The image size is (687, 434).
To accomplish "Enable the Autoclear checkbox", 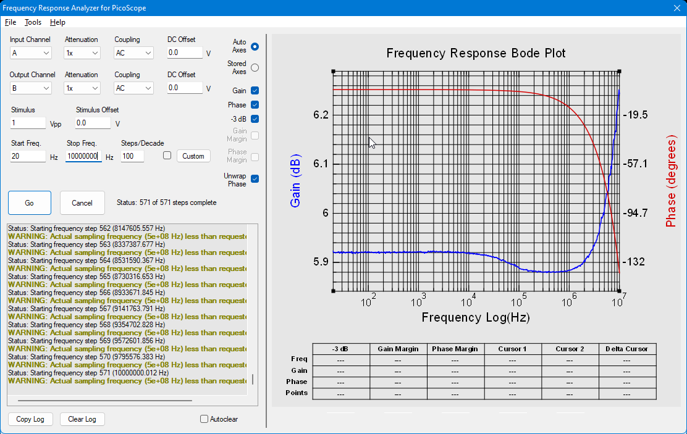I will tap(204, 419).
